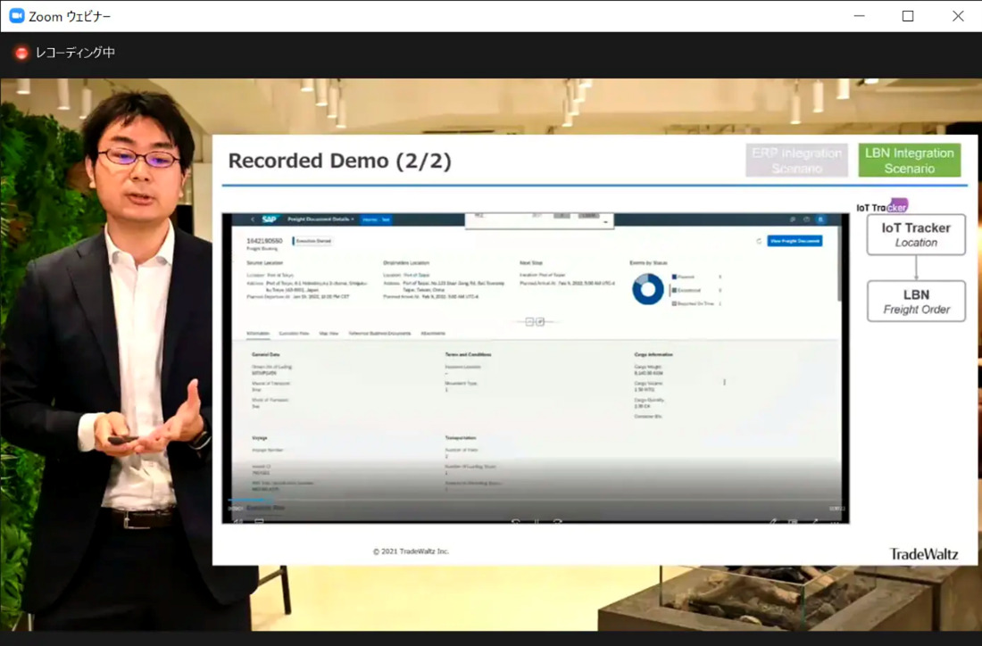This screenshot has height=646, width=982.
Task: Switch to the Reference Business Documents tab
Action: pos(379,334)
